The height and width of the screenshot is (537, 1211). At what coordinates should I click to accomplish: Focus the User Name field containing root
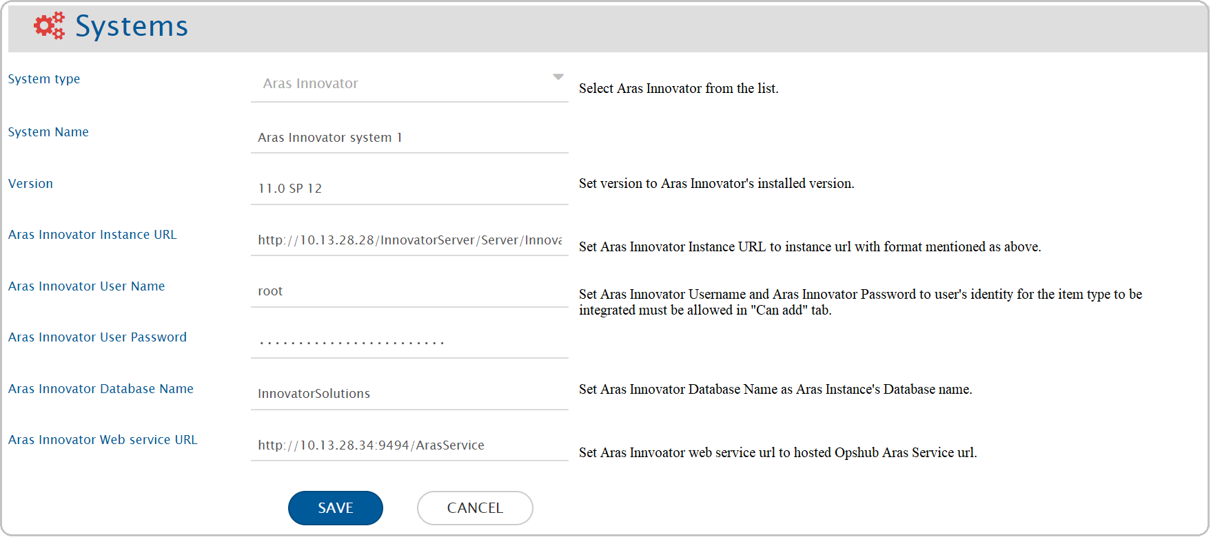tap(409, 291)
